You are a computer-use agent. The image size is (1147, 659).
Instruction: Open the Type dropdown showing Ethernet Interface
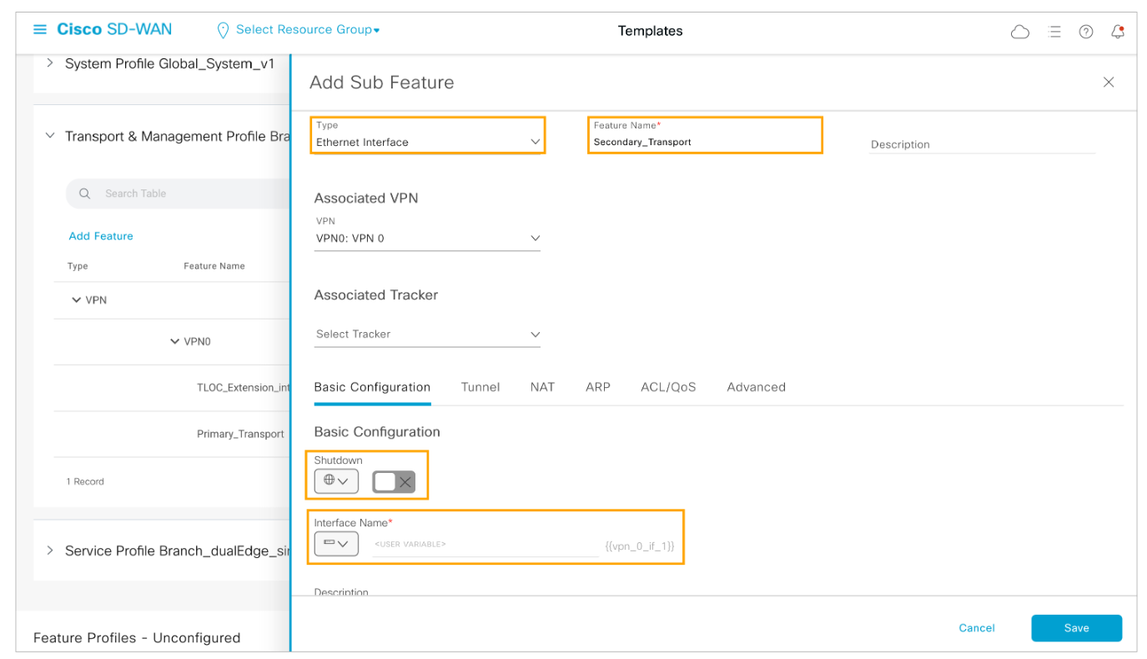pos(428,142)
